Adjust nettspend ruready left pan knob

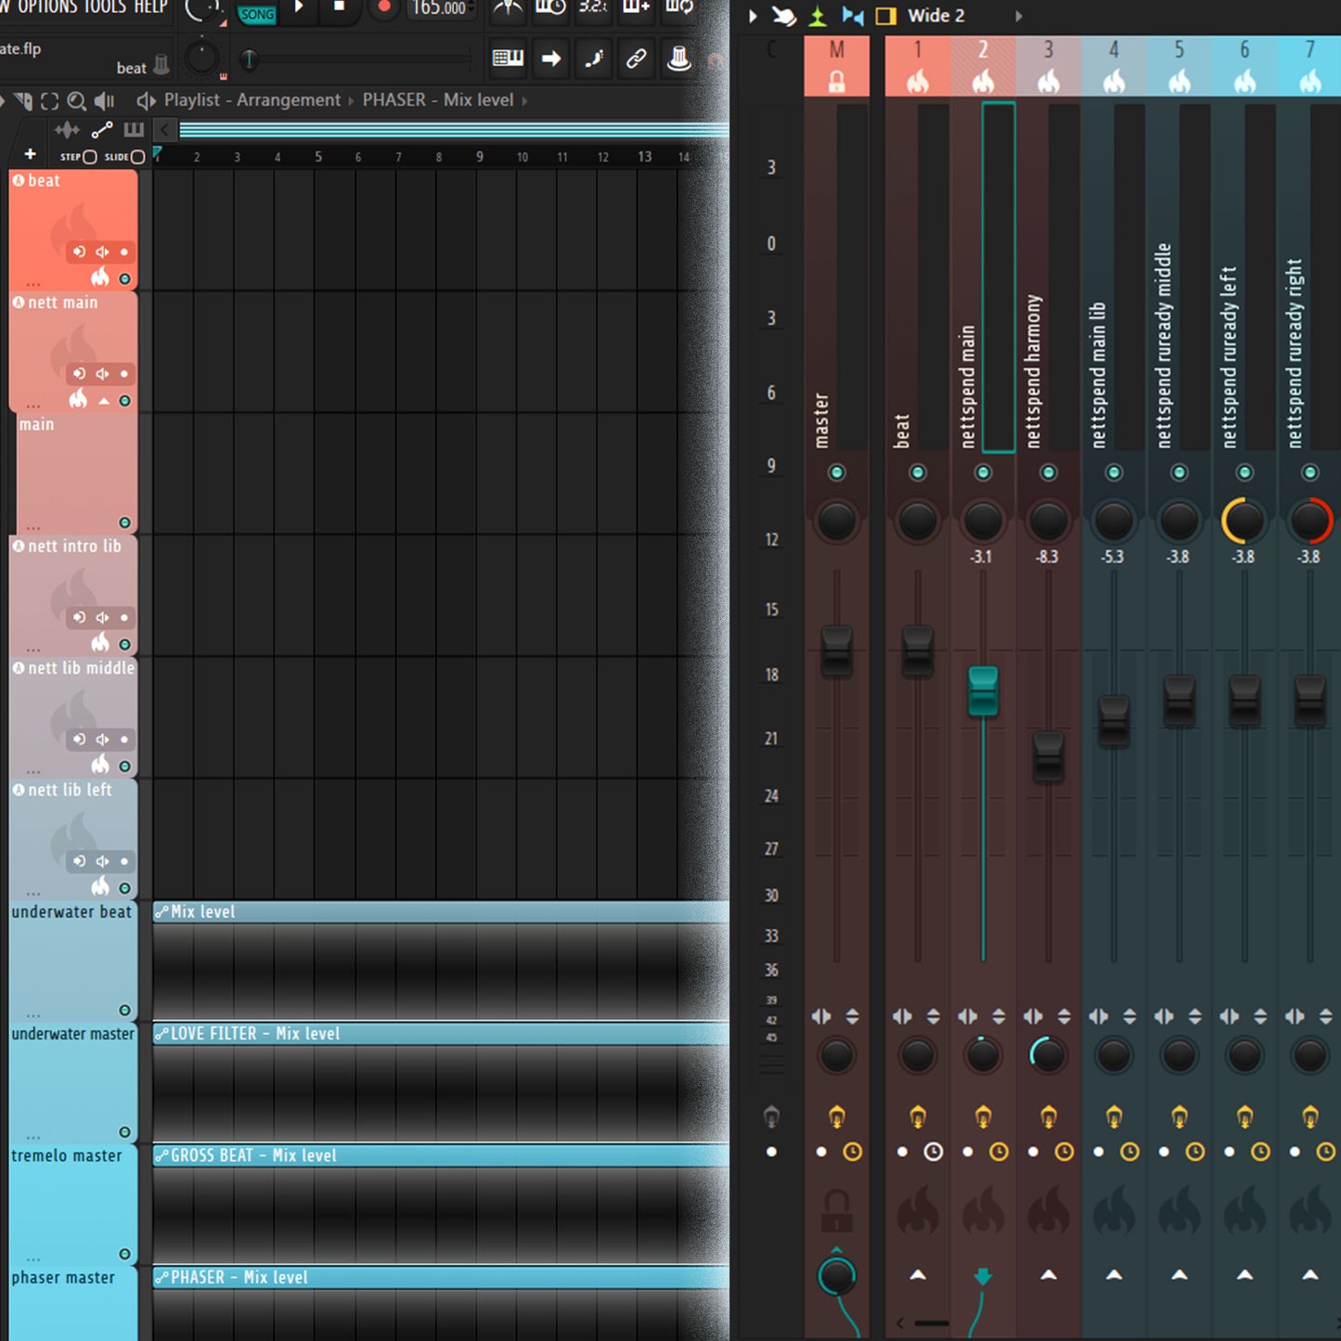tap(1244, 521)
